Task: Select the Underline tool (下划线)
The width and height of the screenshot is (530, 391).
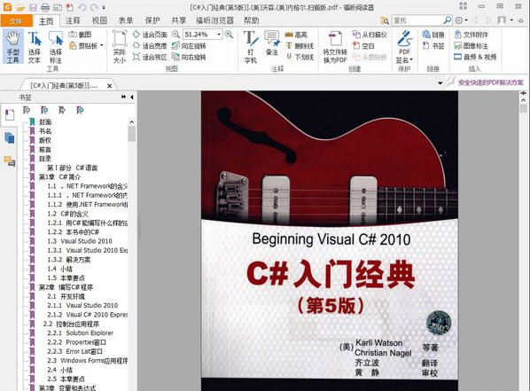Action: [x=300, y=57]
